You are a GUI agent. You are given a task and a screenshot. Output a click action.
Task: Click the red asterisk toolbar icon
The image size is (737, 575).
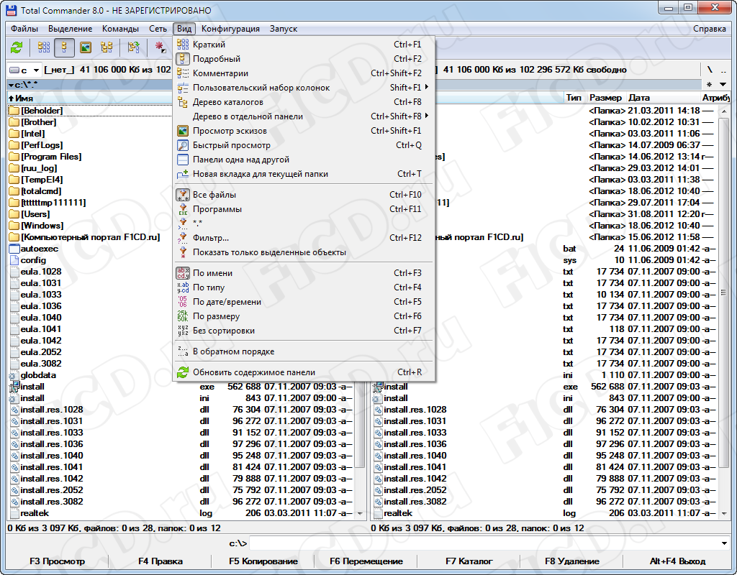tap(160, 47)
